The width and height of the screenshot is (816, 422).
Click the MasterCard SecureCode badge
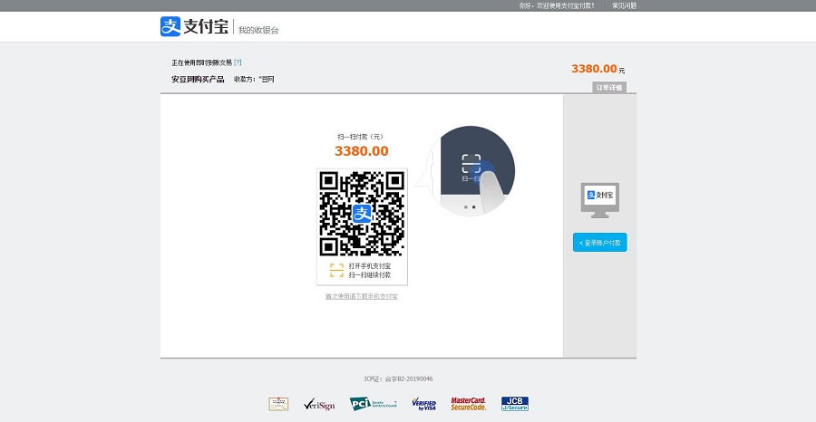(469, 404)
